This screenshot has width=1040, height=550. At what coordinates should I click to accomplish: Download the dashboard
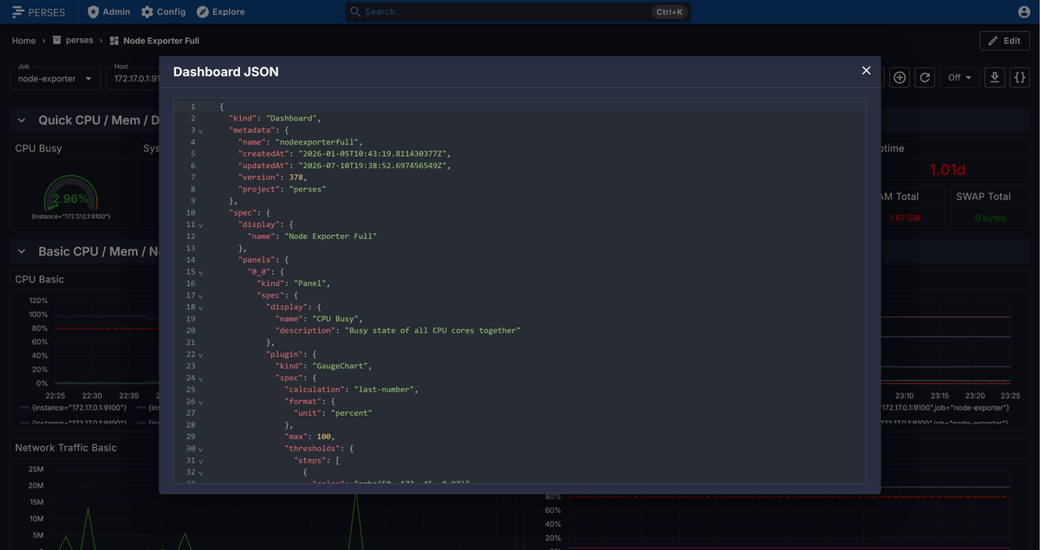click(x=995, y=78)
